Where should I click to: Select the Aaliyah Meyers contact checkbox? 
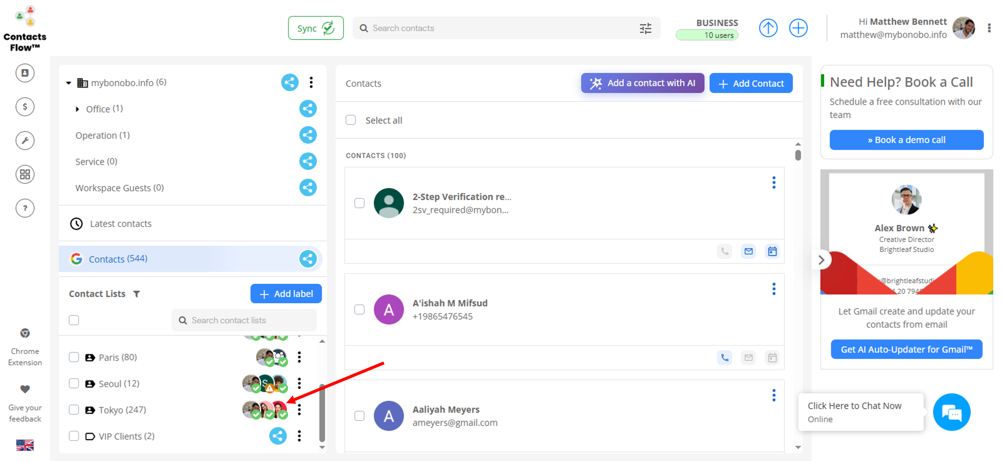coord(359,416)
